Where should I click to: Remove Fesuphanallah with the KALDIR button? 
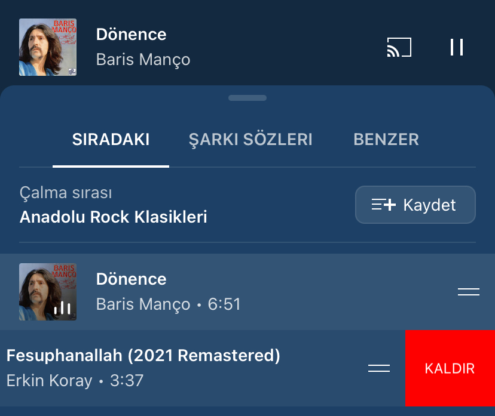coord(450,368)
